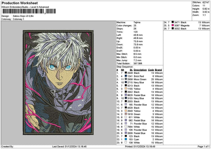Click the Colorway 1 value
This screenshot has height=149, width=211.
click(18, 19)
